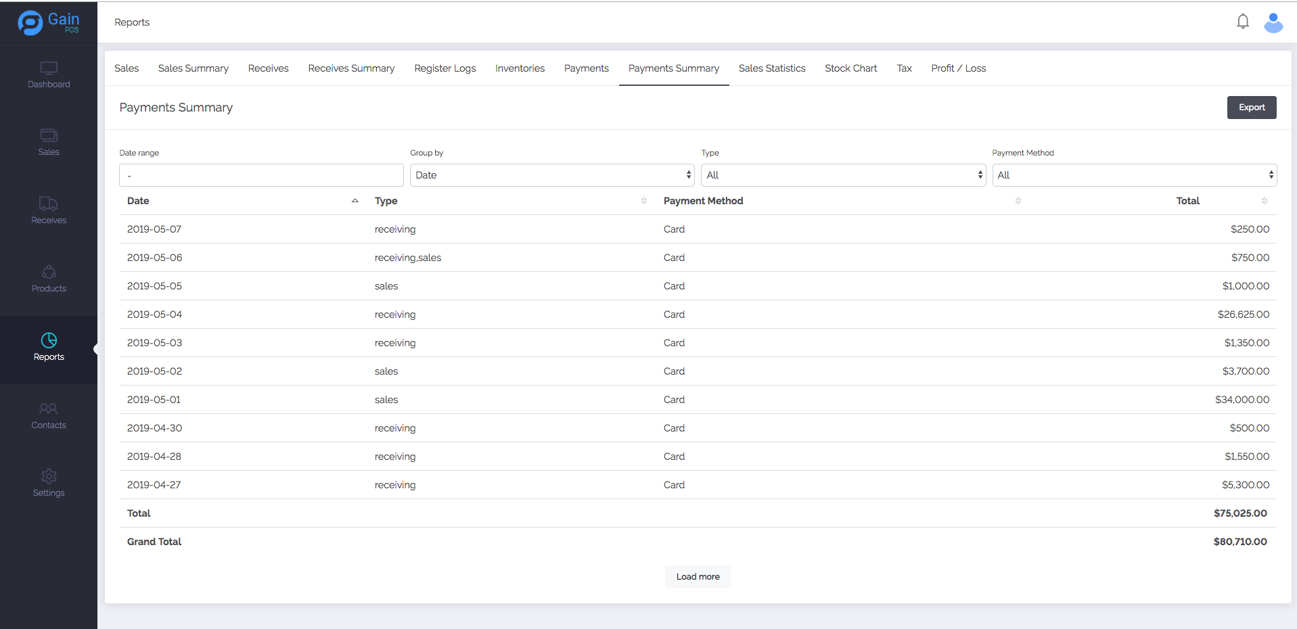Toggle sorting on the Total column
The height and width of the screenshot is (629, 1297).
pos(1264,201)
